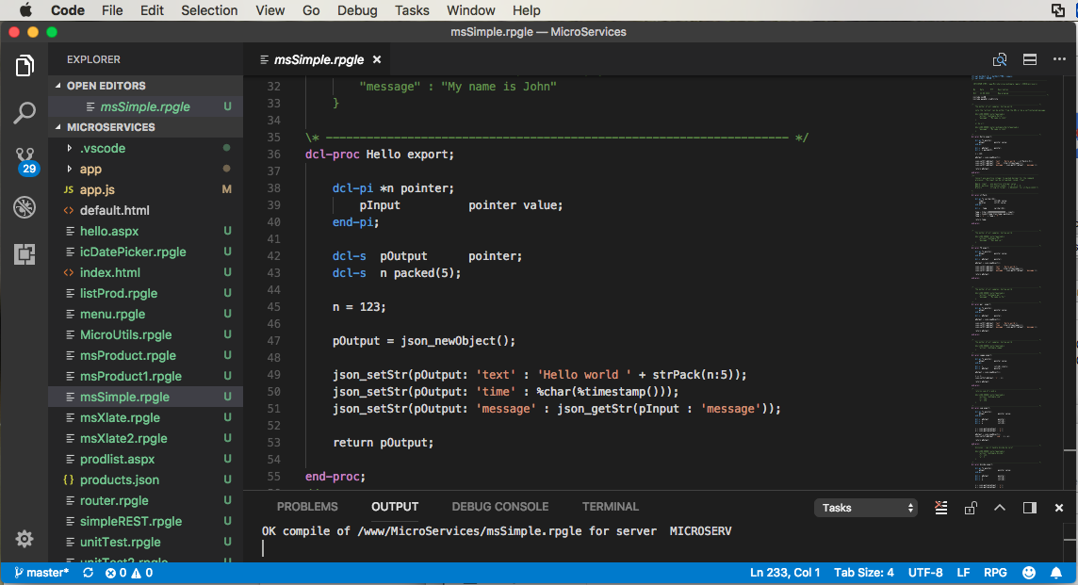Select the OUTPUT panel tab
Screen dimensions: 1078x585
pos(395,507)
